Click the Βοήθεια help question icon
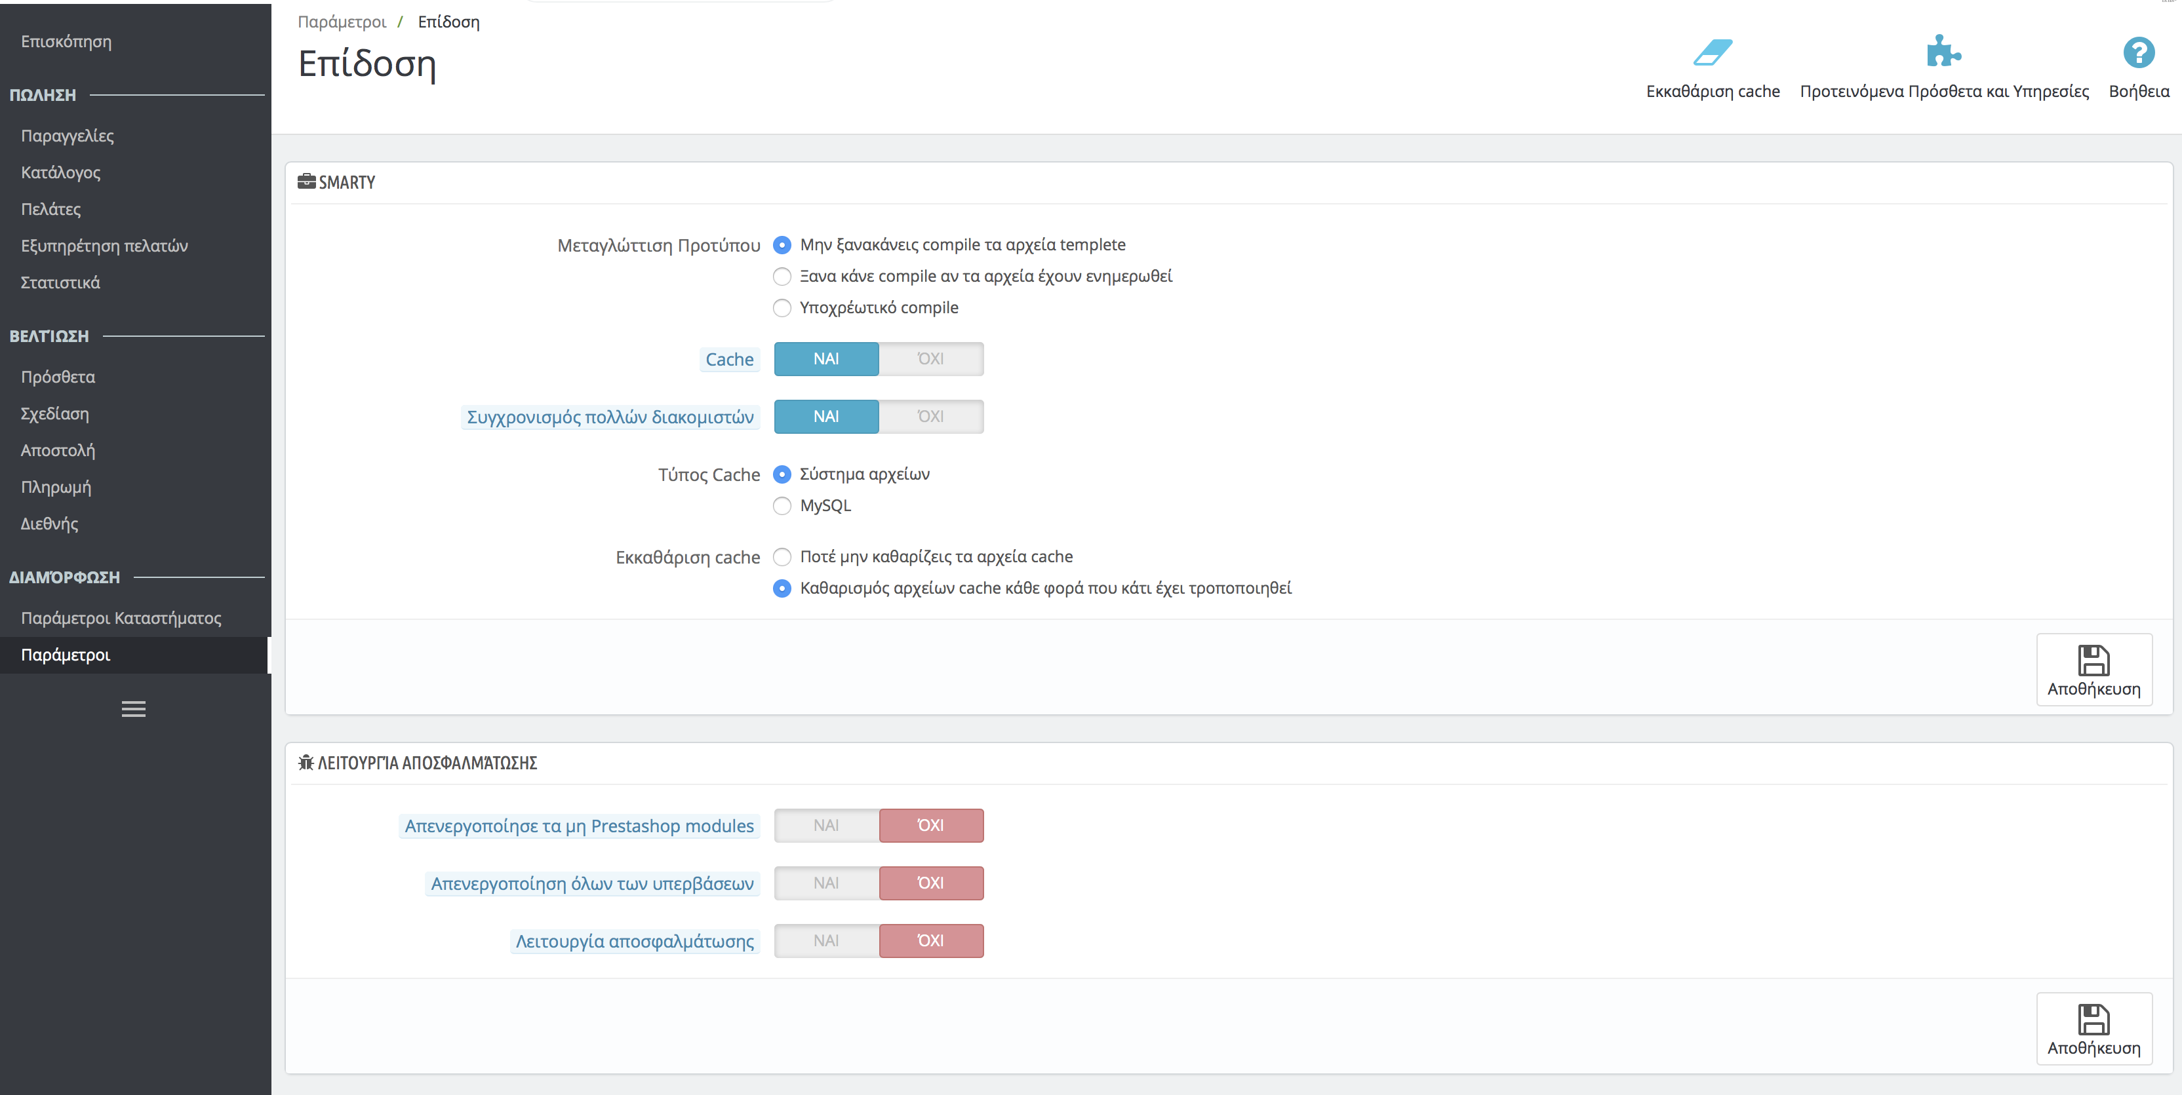Viewport: 2182px width, 1095px height. point(2138,52)
